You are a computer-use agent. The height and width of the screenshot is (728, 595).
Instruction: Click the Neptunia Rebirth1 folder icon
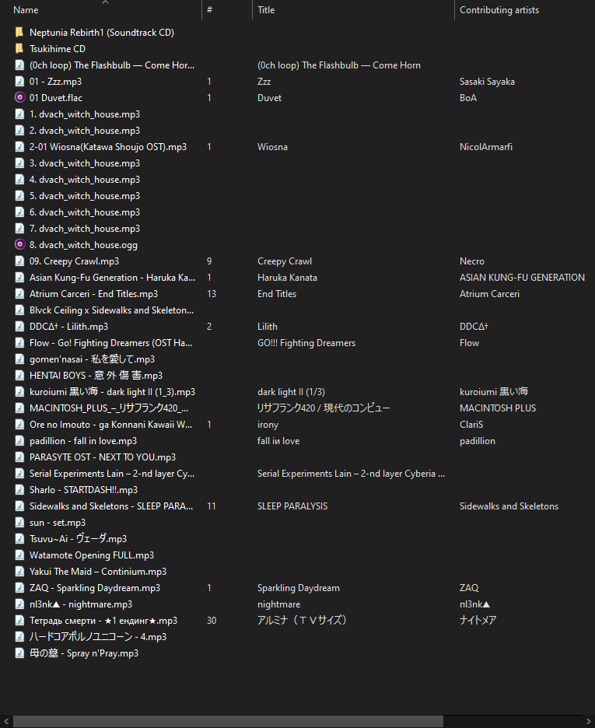pos(19,33)
